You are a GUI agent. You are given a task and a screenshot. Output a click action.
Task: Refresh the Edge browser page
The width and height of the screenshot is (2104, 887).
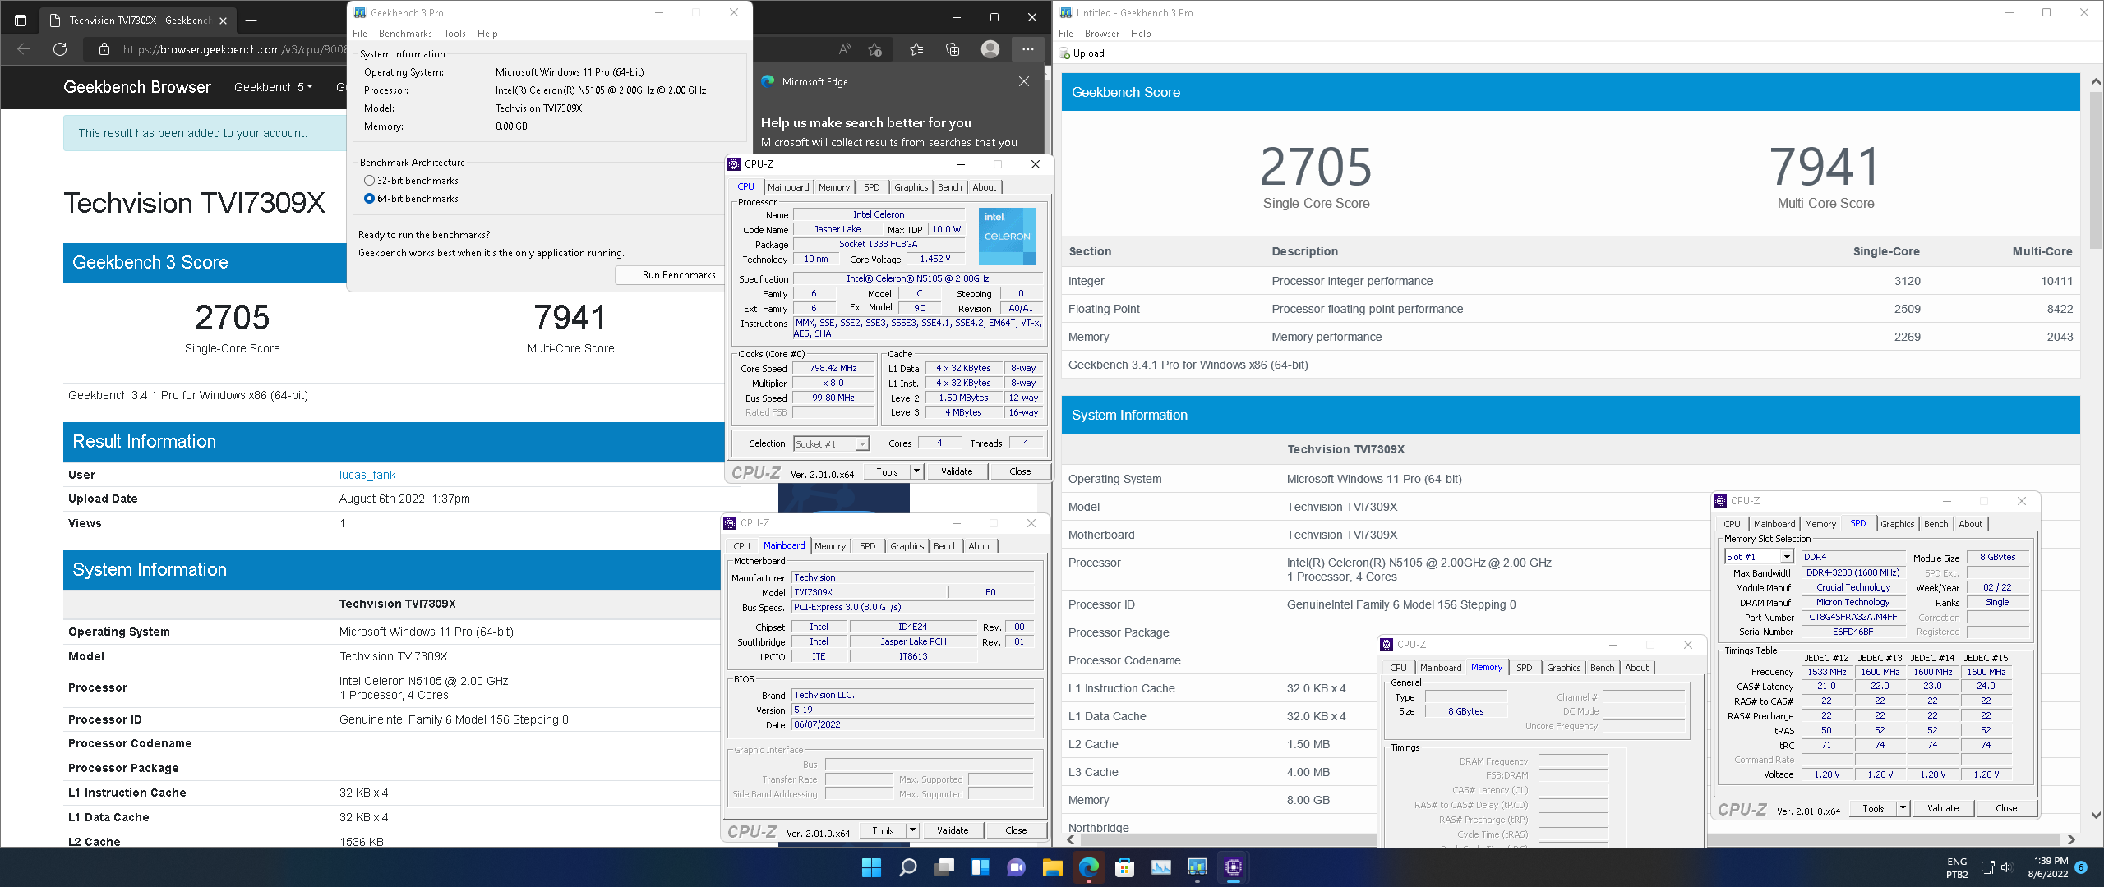click(60, 49)
